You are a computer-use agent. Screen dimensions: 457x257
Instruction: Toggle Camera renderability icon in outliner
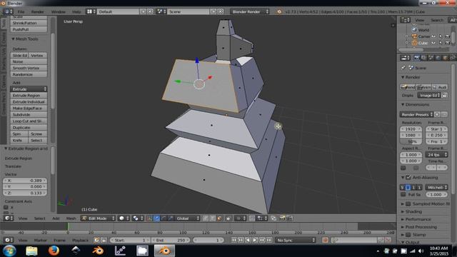448,36
